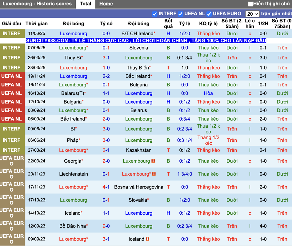Viewport: 292px width, 246px height.
Task: Toggle the INTERF filter checkbox
Action: tap(154, 14)
